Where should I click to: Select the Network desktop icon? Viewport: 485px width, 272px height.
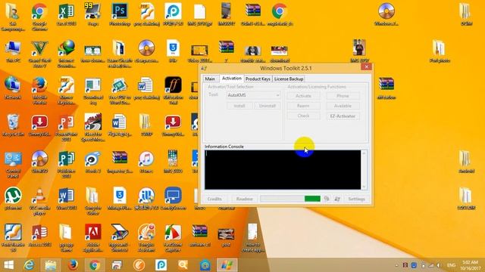13,88
